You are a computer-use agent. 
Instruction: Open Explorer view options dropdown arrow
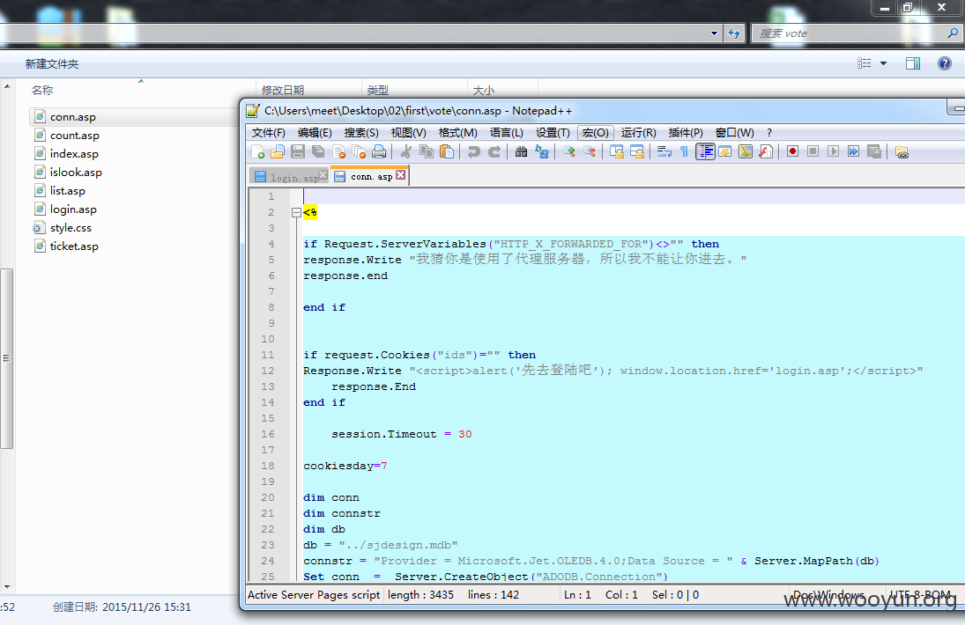click(x=883, y=63)
